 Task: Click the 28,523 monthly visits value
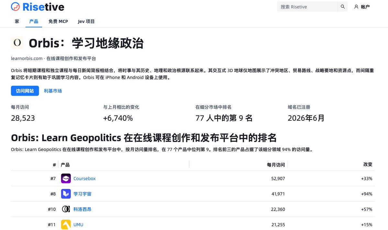tap(23, 118)
